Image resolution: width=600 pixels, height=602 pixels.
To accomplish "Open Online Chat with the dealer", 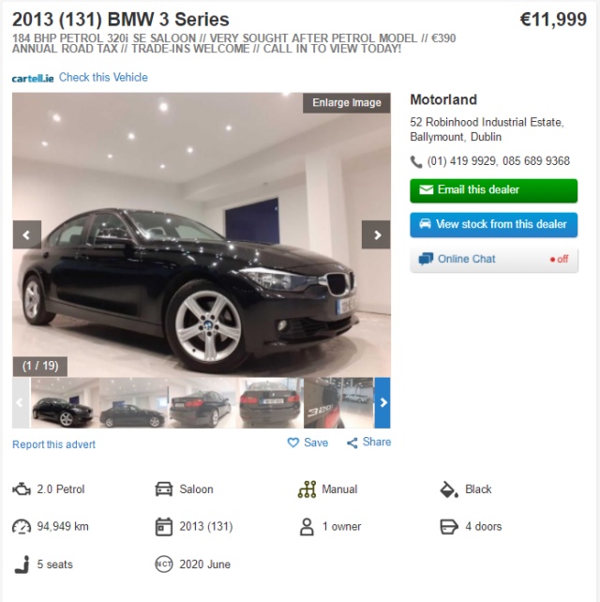I will 494,259.
